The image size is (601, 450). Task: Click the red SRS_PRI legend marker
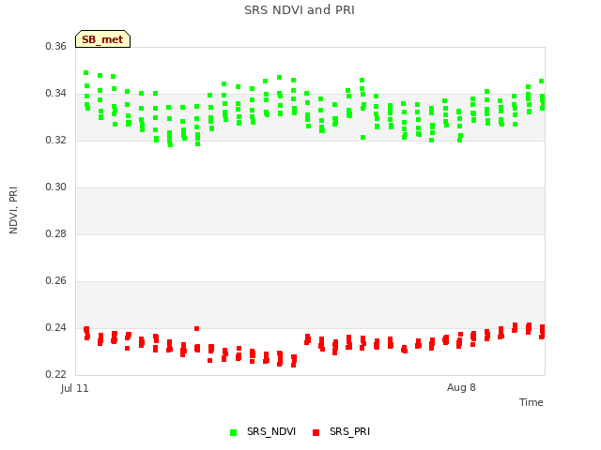(x=316, y=432)
